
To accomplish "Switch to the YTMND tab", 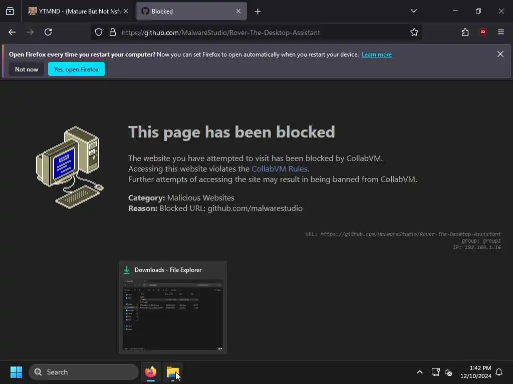I will tap(78, 11).
